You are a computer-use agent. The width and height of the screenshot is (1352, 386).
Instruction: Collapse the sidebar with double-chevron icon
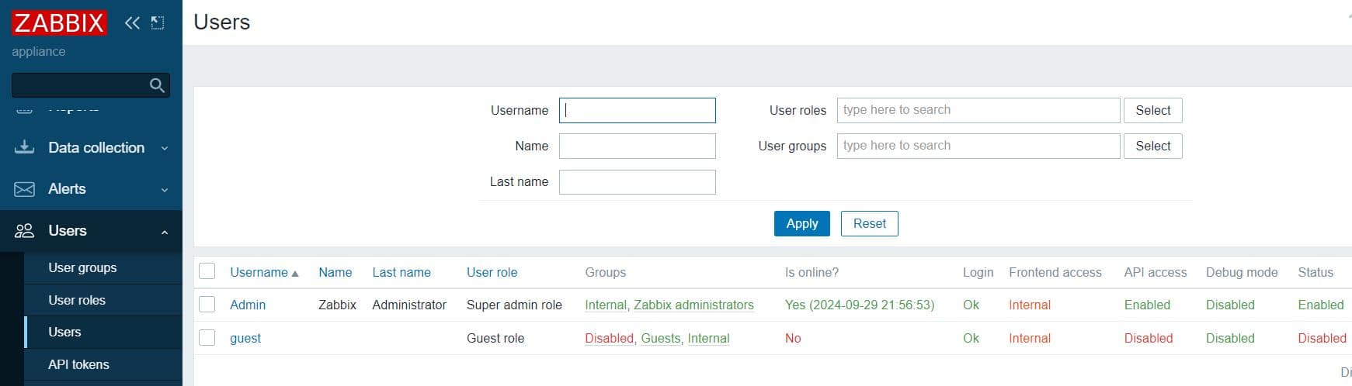(x=132, y=22)
